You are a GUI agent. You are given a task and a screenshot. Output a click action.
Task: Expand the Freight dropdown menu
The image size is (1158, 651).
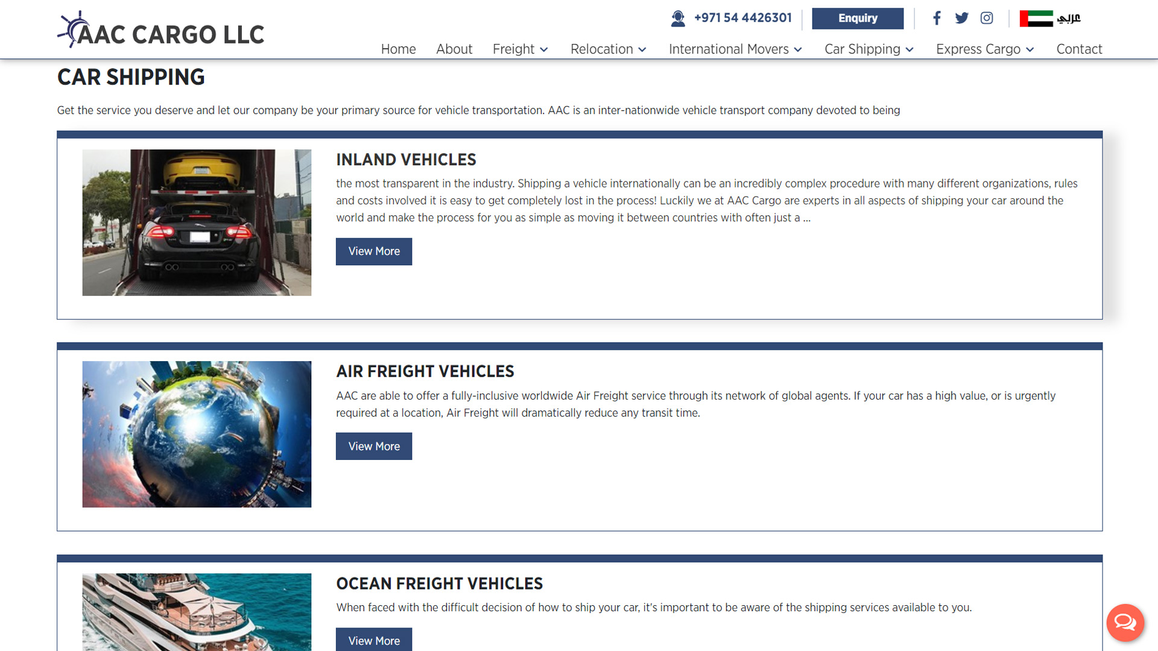(520, 49)
